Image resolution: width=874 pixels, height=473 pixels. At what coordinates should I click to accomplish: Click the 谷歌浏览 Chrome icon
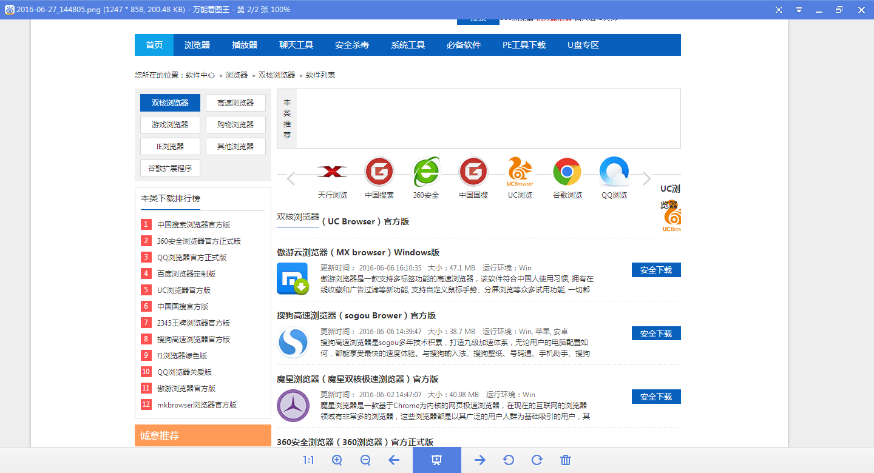pyautogui.click(x=567, y=172)
